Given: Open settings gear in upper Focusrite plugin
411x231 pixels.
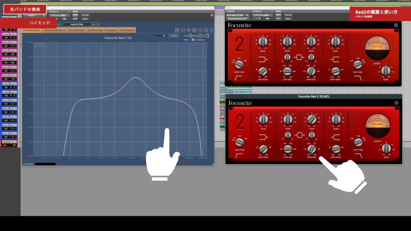Looking at the screenshot, I should coord(396,25).
